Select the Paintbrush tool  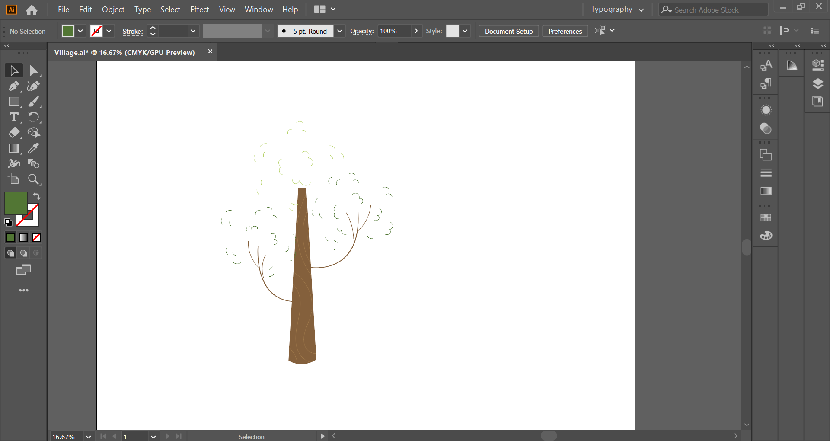(x=34, y=102)
